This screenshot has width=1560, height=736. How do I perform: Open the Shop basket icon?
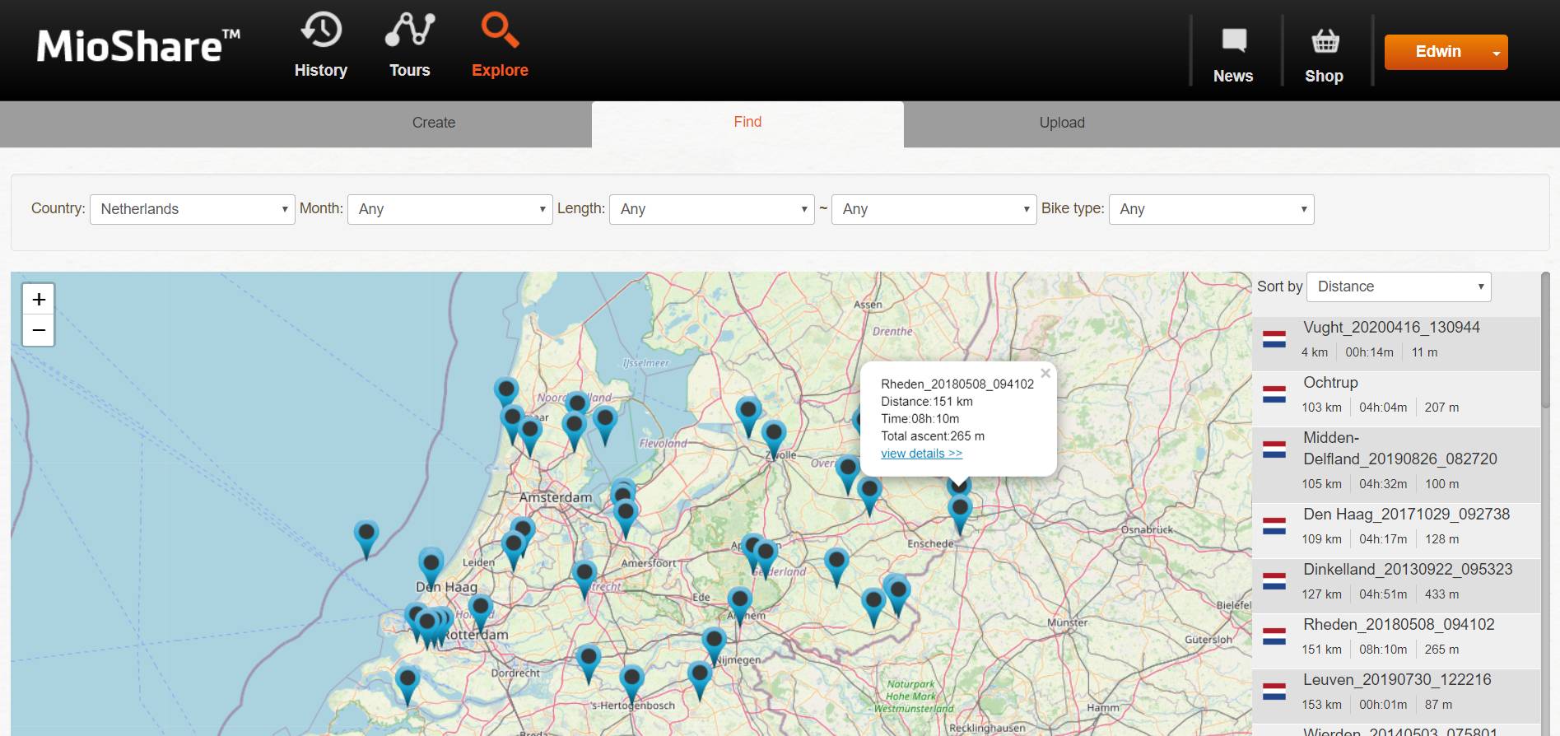click(x=1325, y=40)
